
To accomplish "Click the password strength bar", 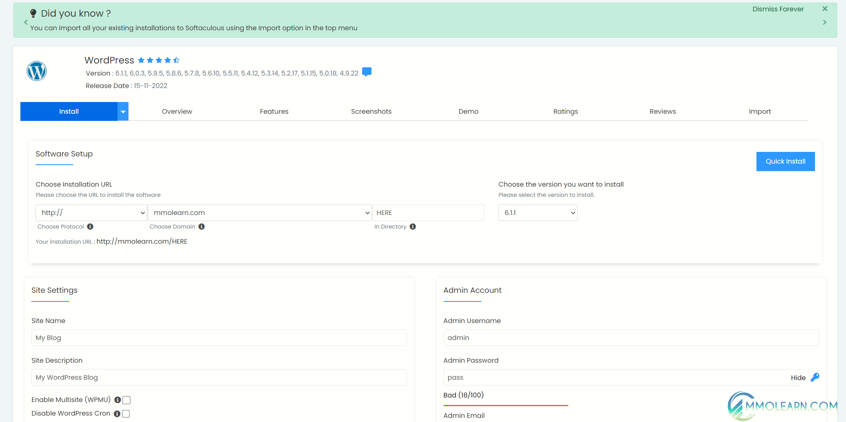I will (x=506, y=405).
